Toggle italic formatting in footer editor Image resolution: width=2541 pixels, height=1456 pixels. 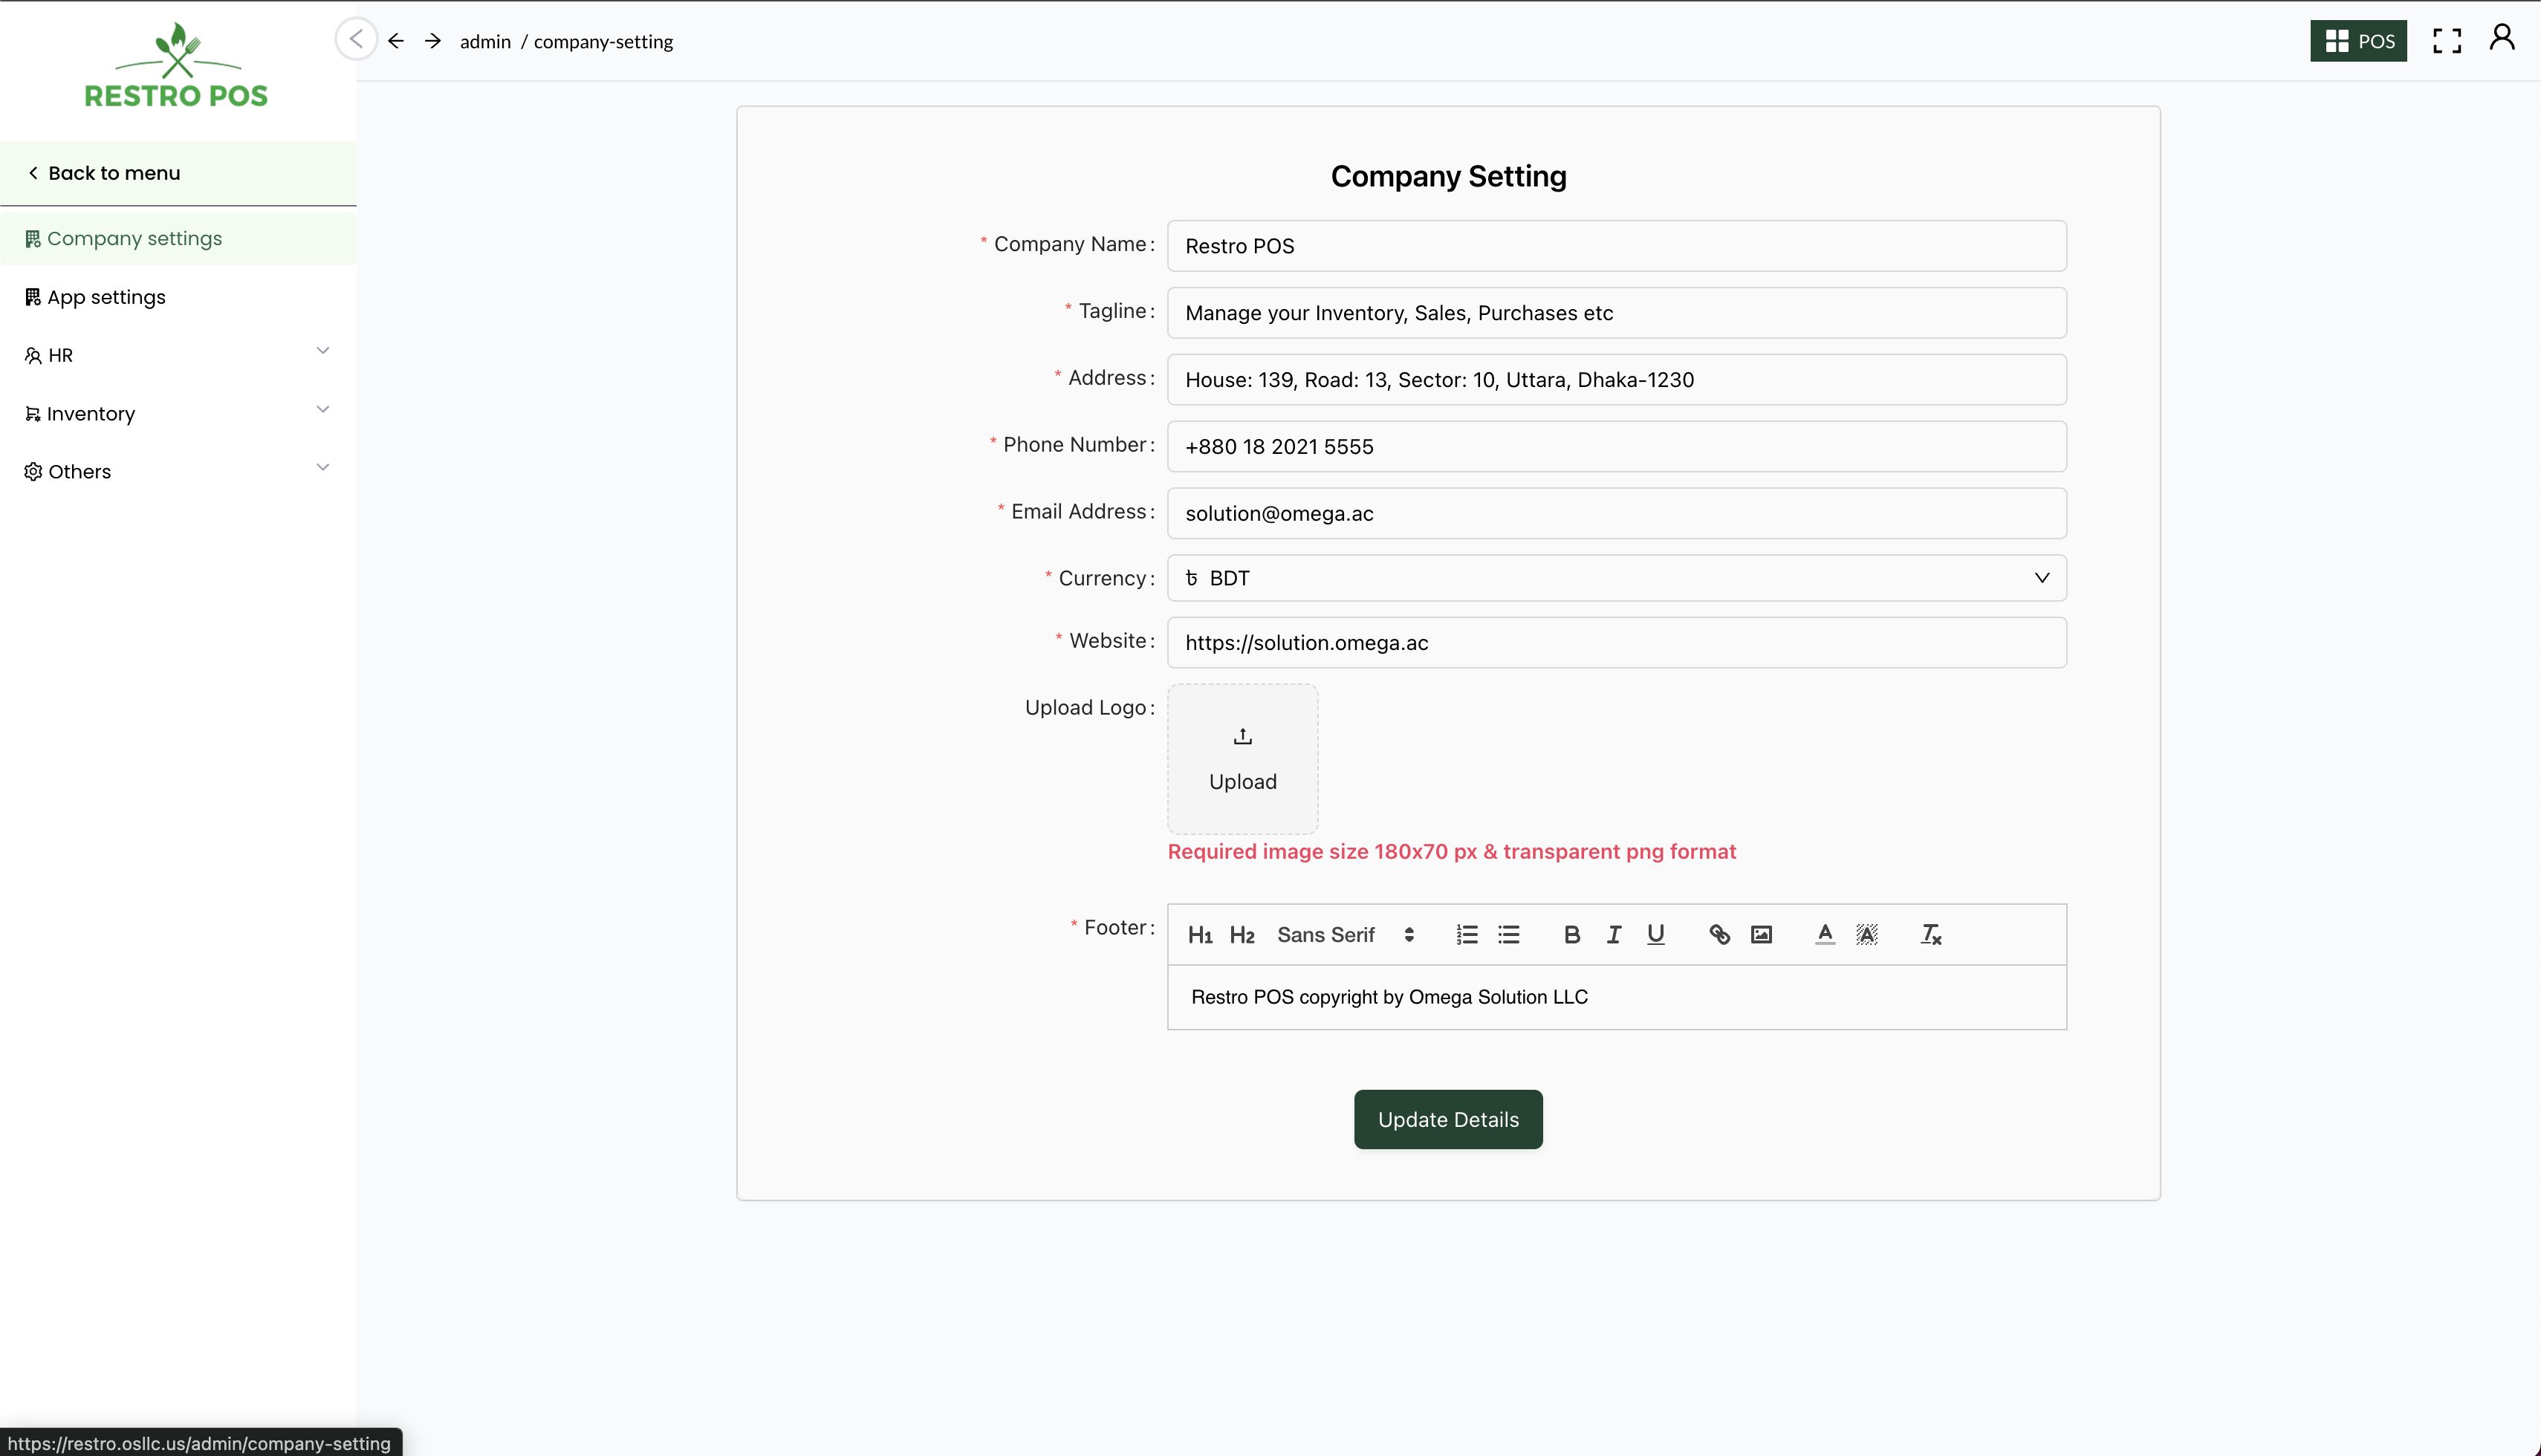pos(1613,934)
